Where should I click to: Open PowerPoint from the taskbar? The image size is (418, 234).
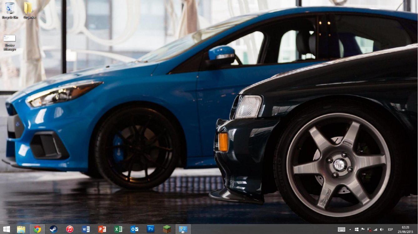[102, 229]
